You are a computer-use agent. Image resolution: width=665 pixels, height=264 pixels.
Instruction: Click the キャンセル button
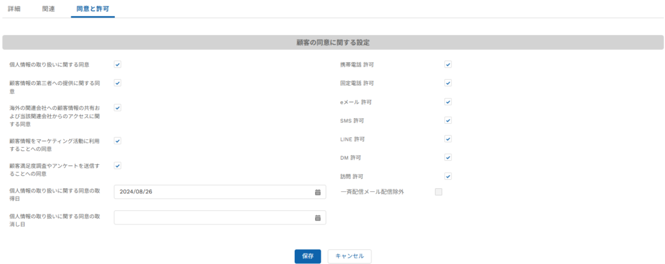[349, 256]
